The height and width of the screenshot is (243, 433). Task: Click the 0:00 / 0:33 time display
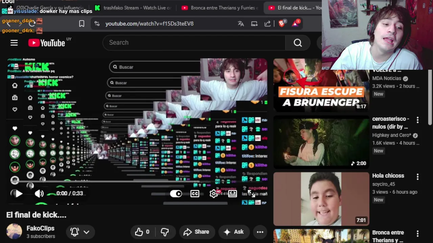[70, 193]
